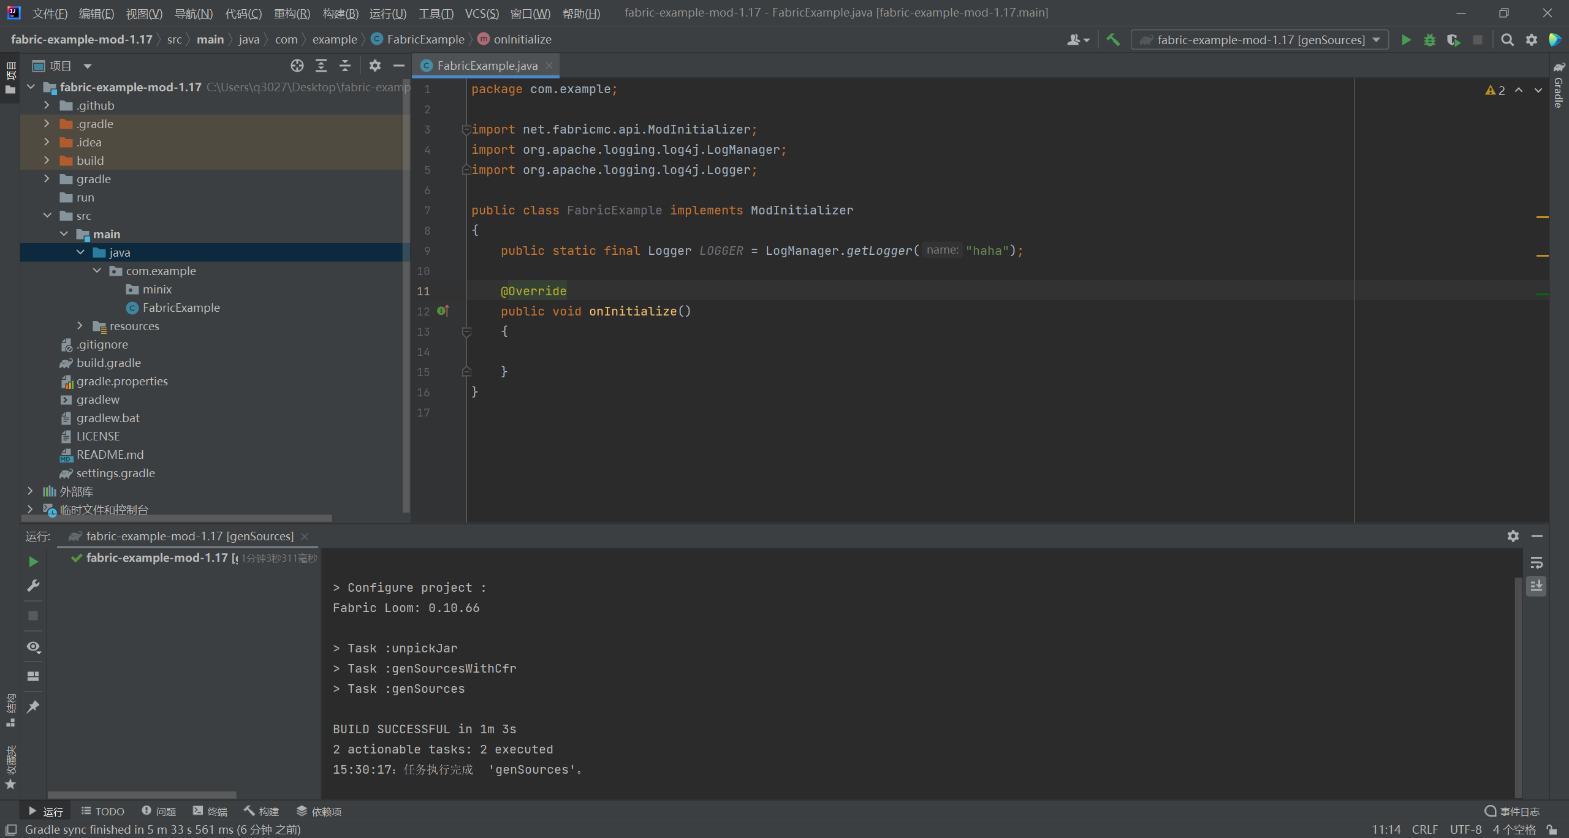Click locate opened file crosshair icon
Screen dimensions: 1569x838
[x=297, y=66]
